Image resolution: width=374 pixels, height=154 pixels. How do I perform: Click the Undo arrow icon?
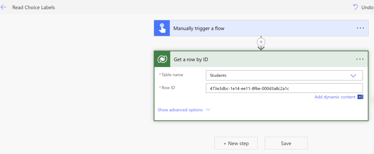355,7
